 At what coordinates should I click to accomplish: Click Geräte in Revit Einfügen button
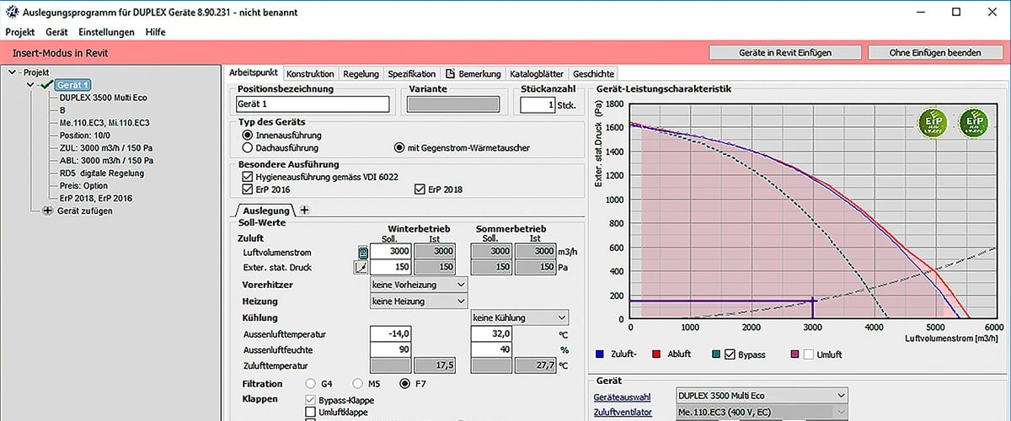[785, 52]
